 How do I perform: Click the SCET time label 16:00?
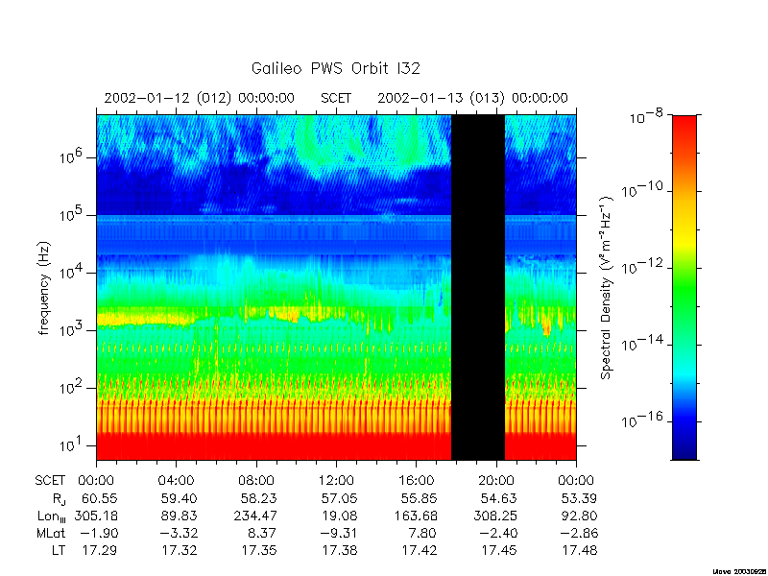(x=416, y=481)
